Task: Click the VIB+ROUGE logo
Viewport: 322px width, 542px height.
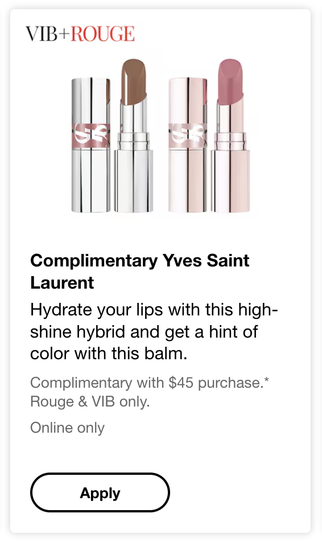Action: point(80,34)
